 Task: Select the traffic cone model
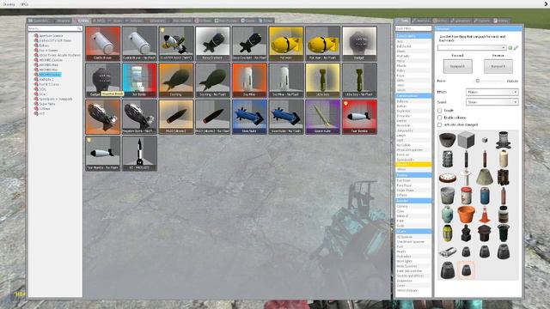pos(485,214)
